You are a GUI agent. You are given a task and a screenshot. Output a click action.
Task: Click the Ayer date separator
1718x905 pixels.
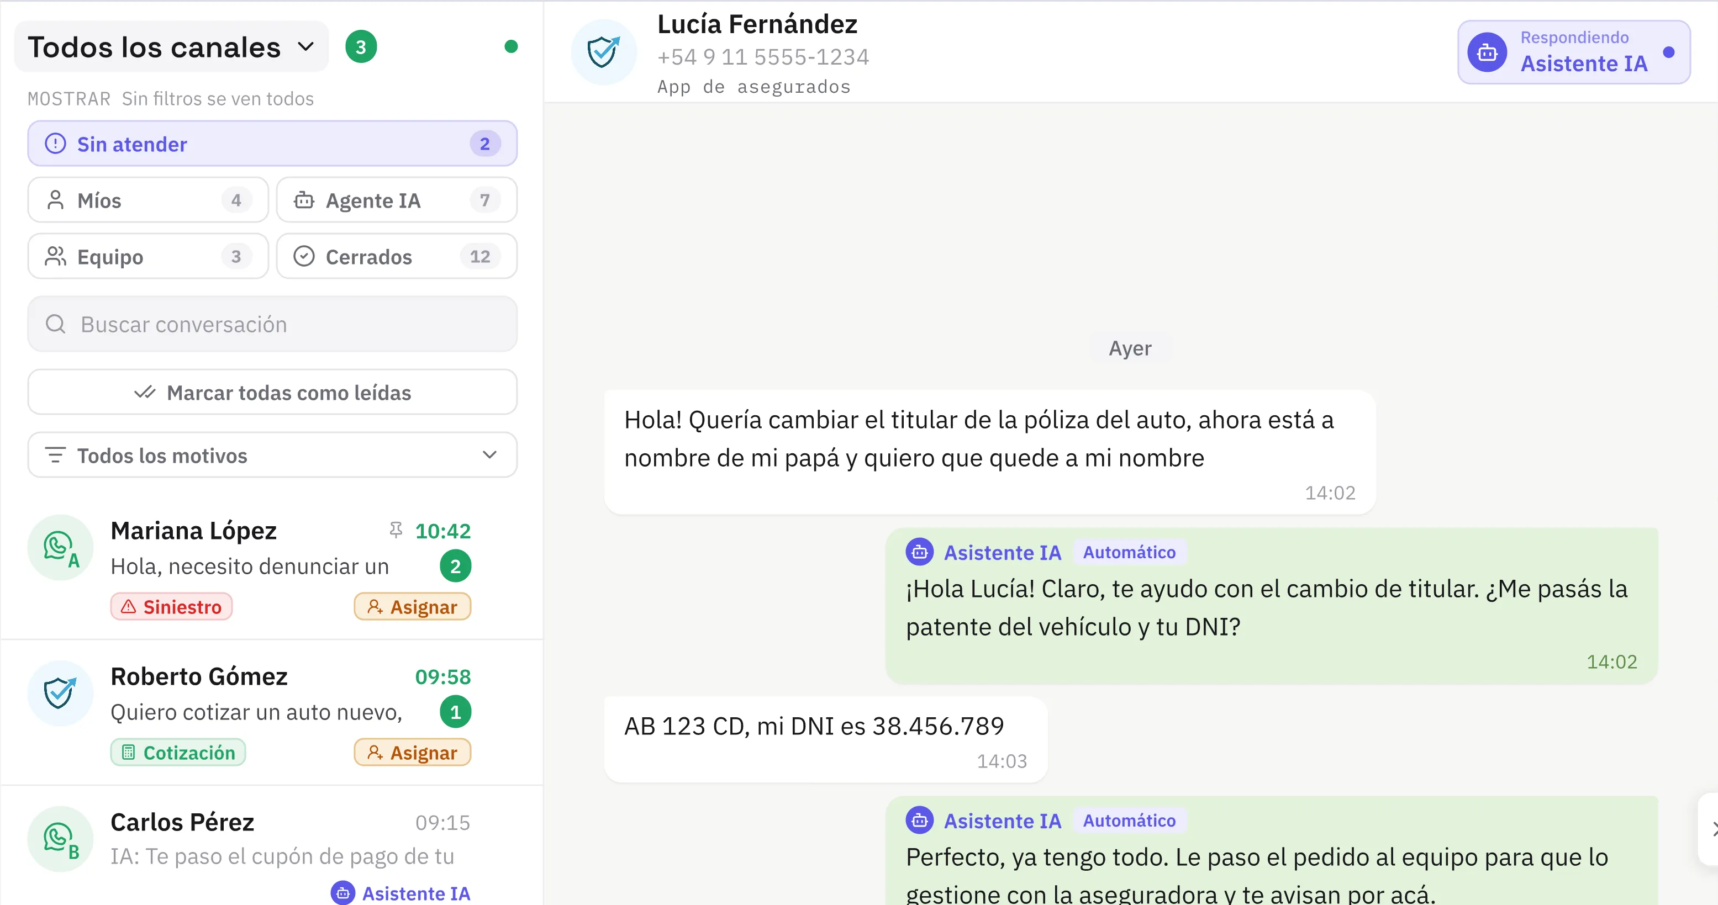1130,348
